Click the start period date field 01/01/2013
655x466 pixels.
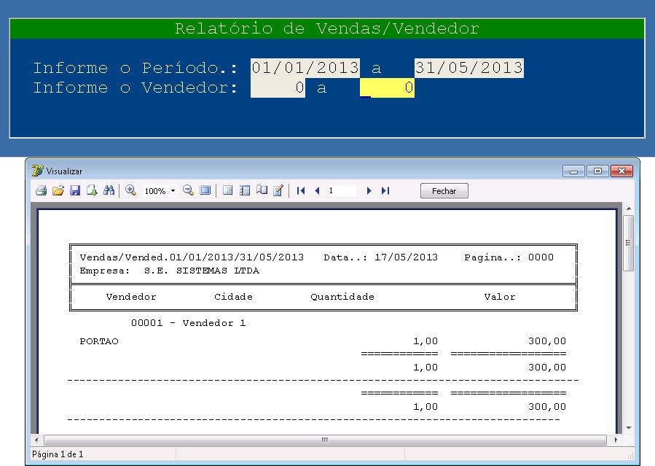pos(305,68)
